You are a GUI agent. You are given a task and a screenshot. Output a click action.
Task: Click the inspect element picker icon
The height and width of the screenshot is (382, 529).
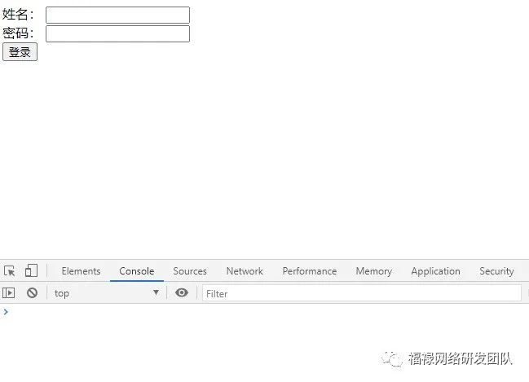click(x=10, y=271)
